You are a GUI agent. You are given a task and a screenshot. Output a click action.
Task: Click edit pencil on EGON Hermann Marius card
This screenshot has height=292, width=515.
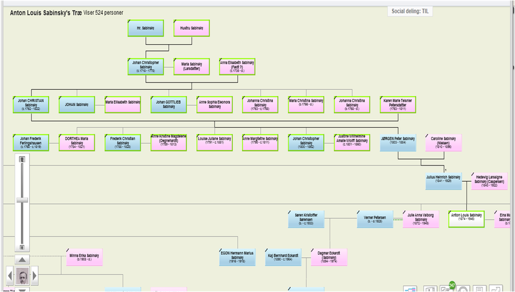point(221,250)
